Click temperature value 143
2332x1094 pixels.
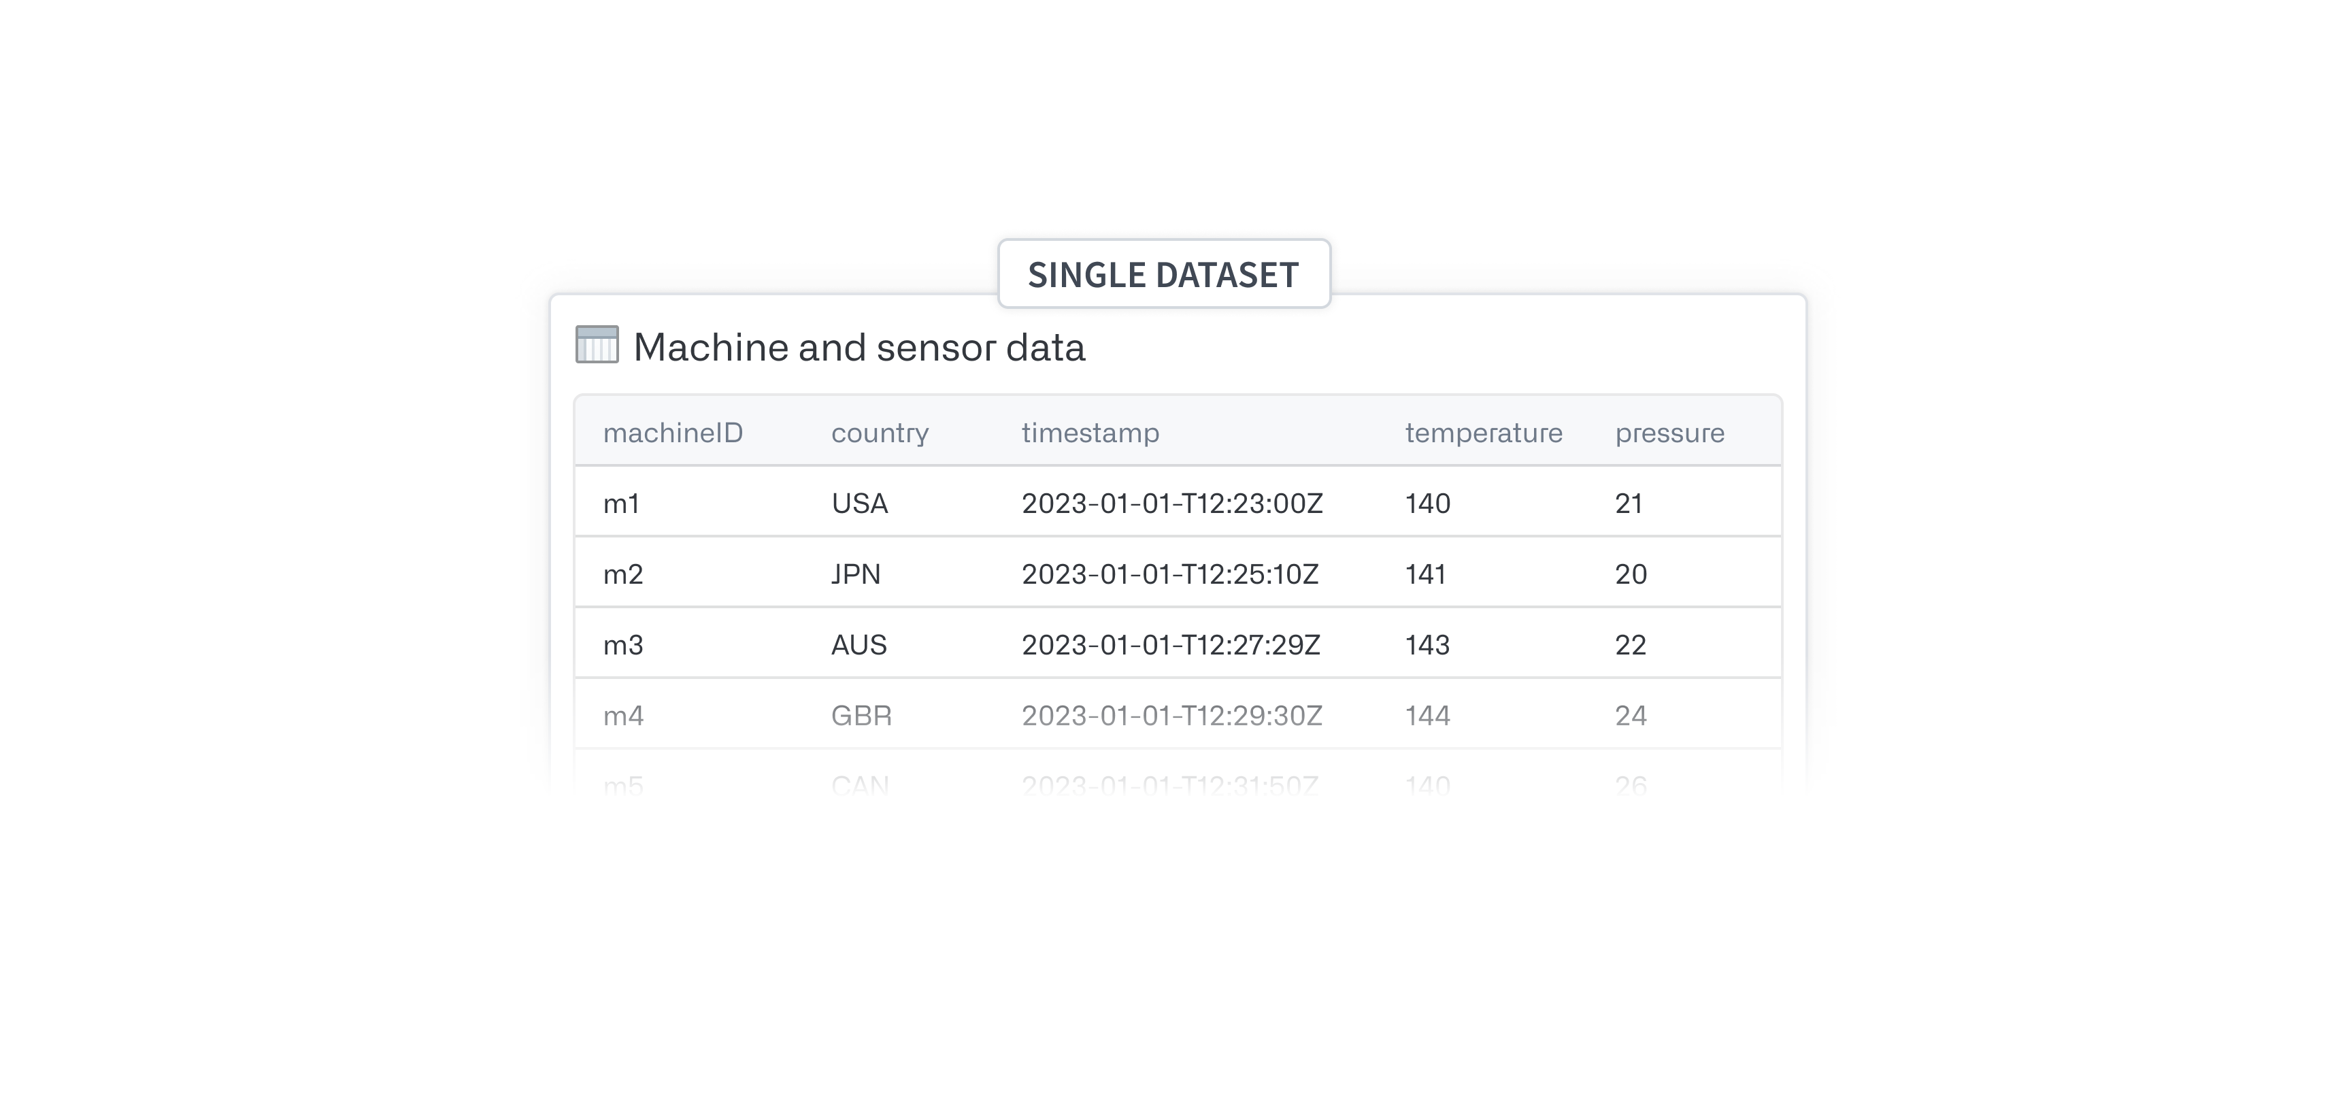pos(1428,645)
